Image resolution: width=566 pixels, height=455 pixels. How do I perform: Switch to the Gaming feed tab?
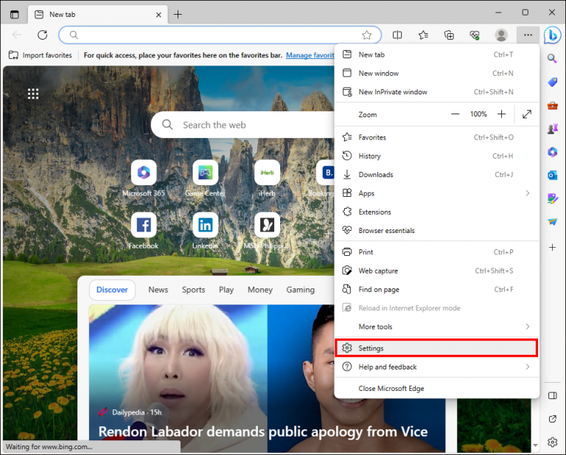[301, 290]
